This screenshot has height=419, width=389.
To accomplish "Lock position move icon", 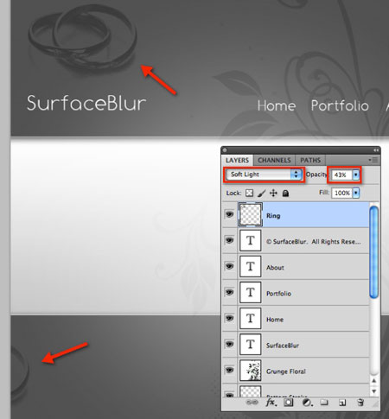I will tap(273, 193).
